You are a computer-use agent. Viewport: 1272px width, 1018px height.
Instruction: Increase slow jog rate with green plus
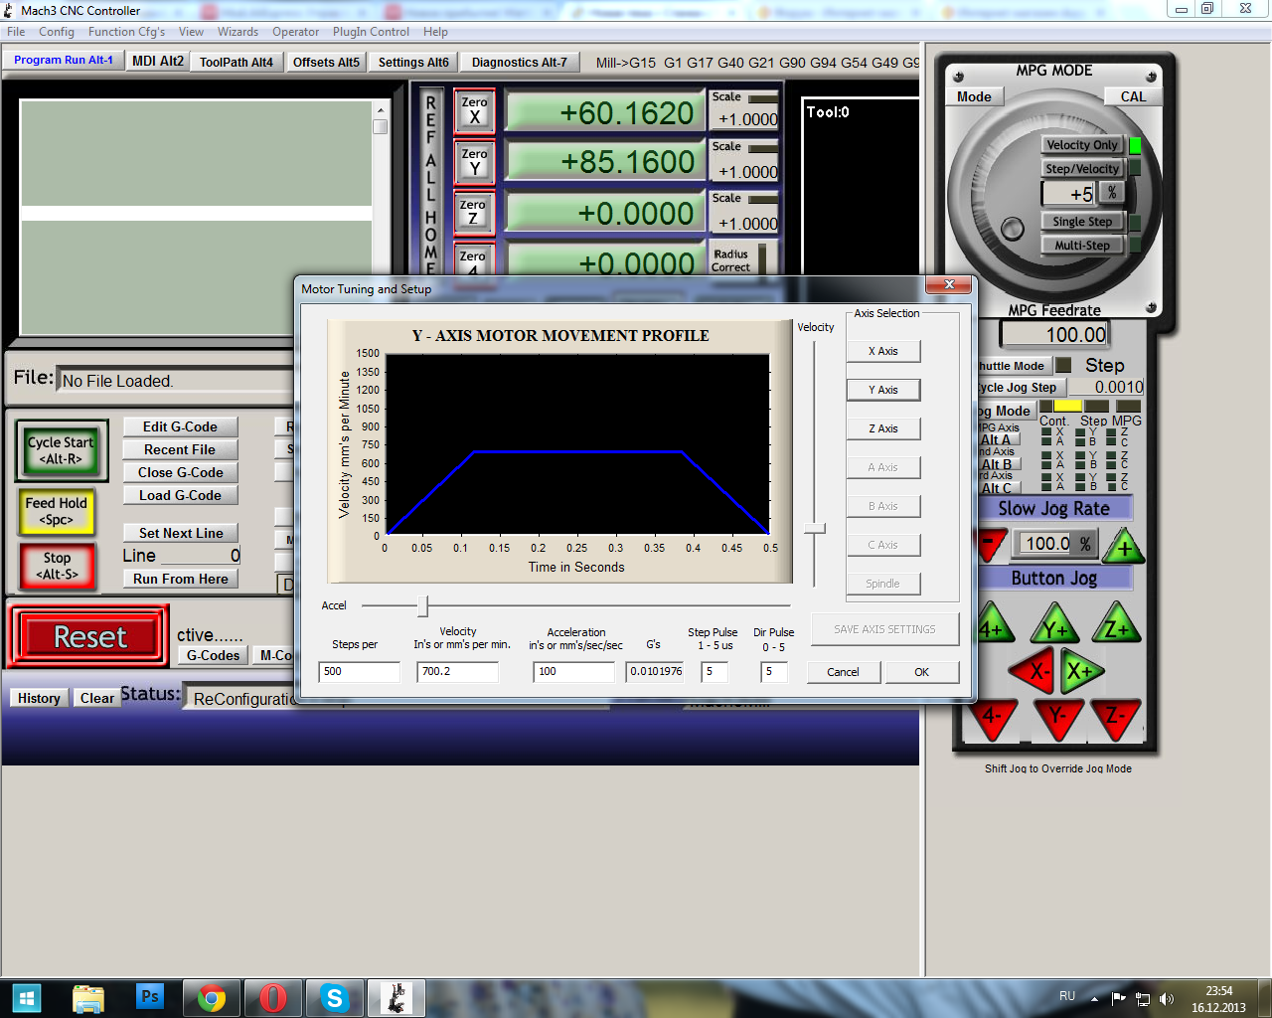(x=1124, y=545)
